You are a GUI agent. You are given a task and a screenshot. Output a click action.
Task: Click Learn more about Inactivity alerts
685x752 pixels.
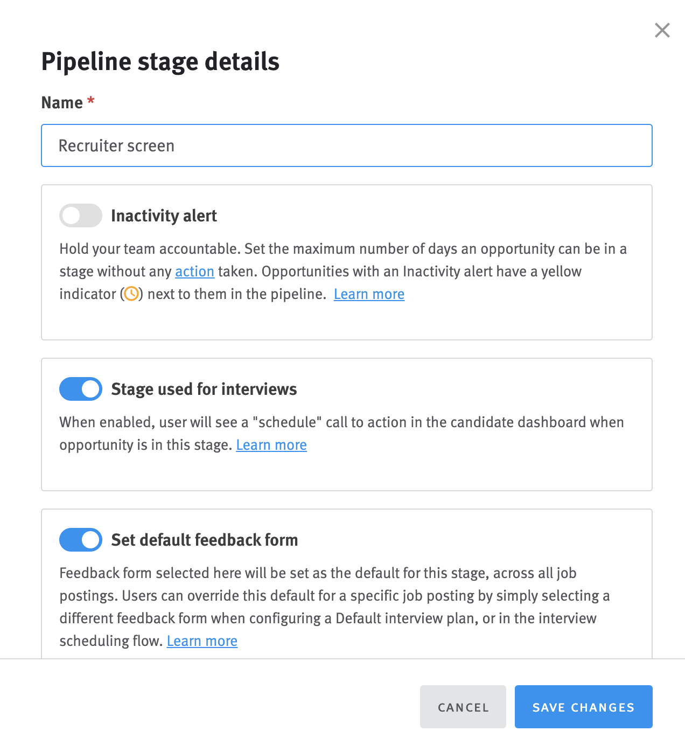click(369, 294)
